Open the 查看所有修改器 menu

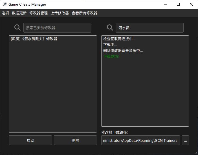(x=84, y=13)
